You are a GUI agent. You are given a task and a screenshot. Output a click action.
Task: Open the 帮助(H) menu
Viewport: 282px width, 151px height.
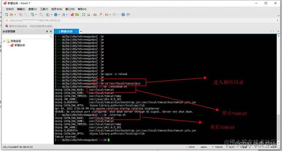82,9
